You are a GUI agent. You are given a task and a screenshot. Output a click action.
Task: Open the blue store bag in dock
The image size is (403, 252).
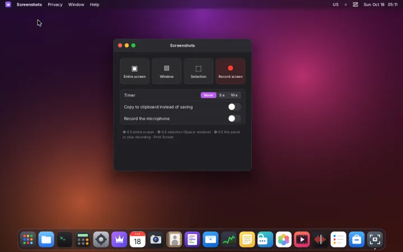click(x=357, y=240)
